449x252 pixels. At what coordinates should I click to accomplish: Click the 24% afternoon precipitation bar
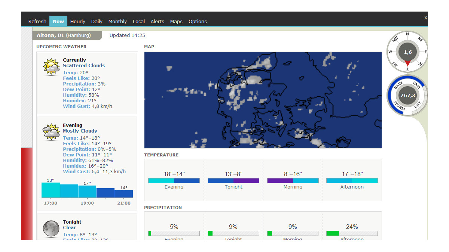point(352,233)
